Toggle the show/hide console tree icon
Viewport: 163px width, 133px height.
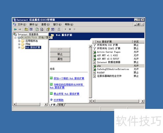31,29
